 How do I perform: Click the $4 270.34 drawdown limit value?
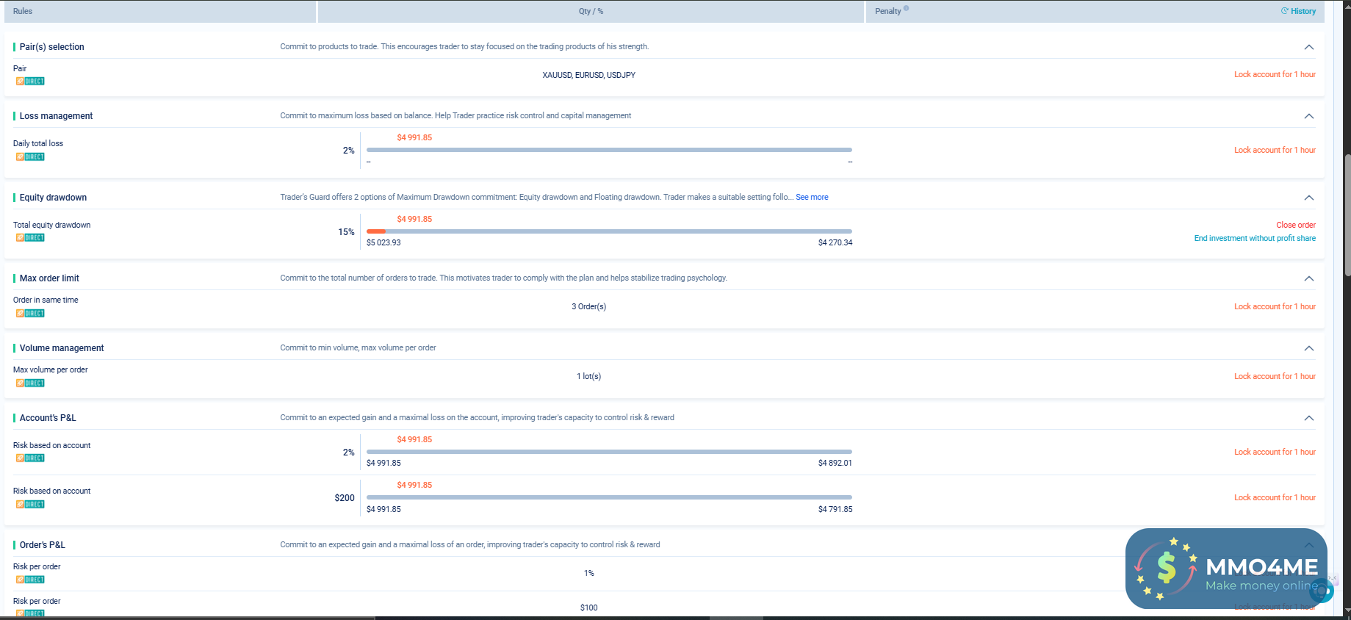pyautogui.click(x=835, y=242)
